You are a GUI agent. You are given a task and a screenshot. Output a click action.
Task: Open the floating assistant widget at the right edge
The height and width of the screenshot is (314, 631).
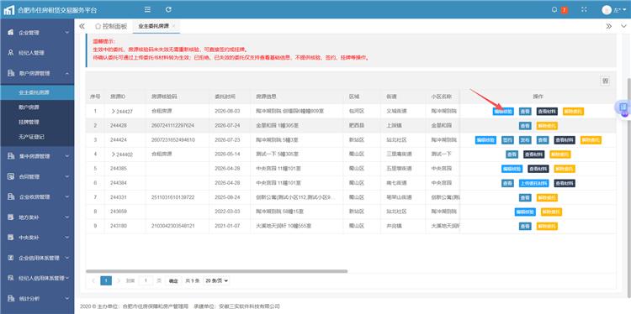pyautogui.click(x=623, y=108)
